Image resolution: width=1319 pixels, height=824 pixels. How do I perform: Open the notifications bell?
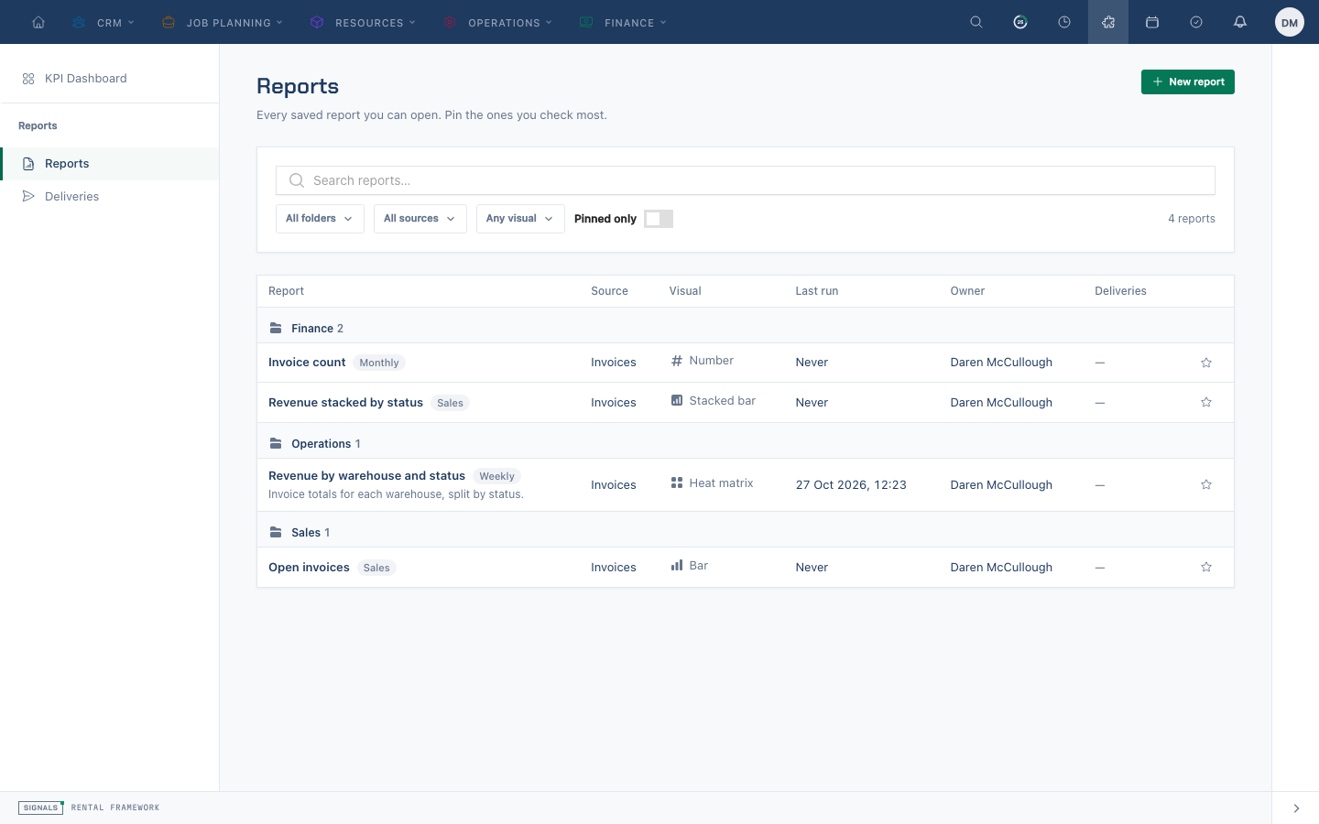[x=1240, y=22]
